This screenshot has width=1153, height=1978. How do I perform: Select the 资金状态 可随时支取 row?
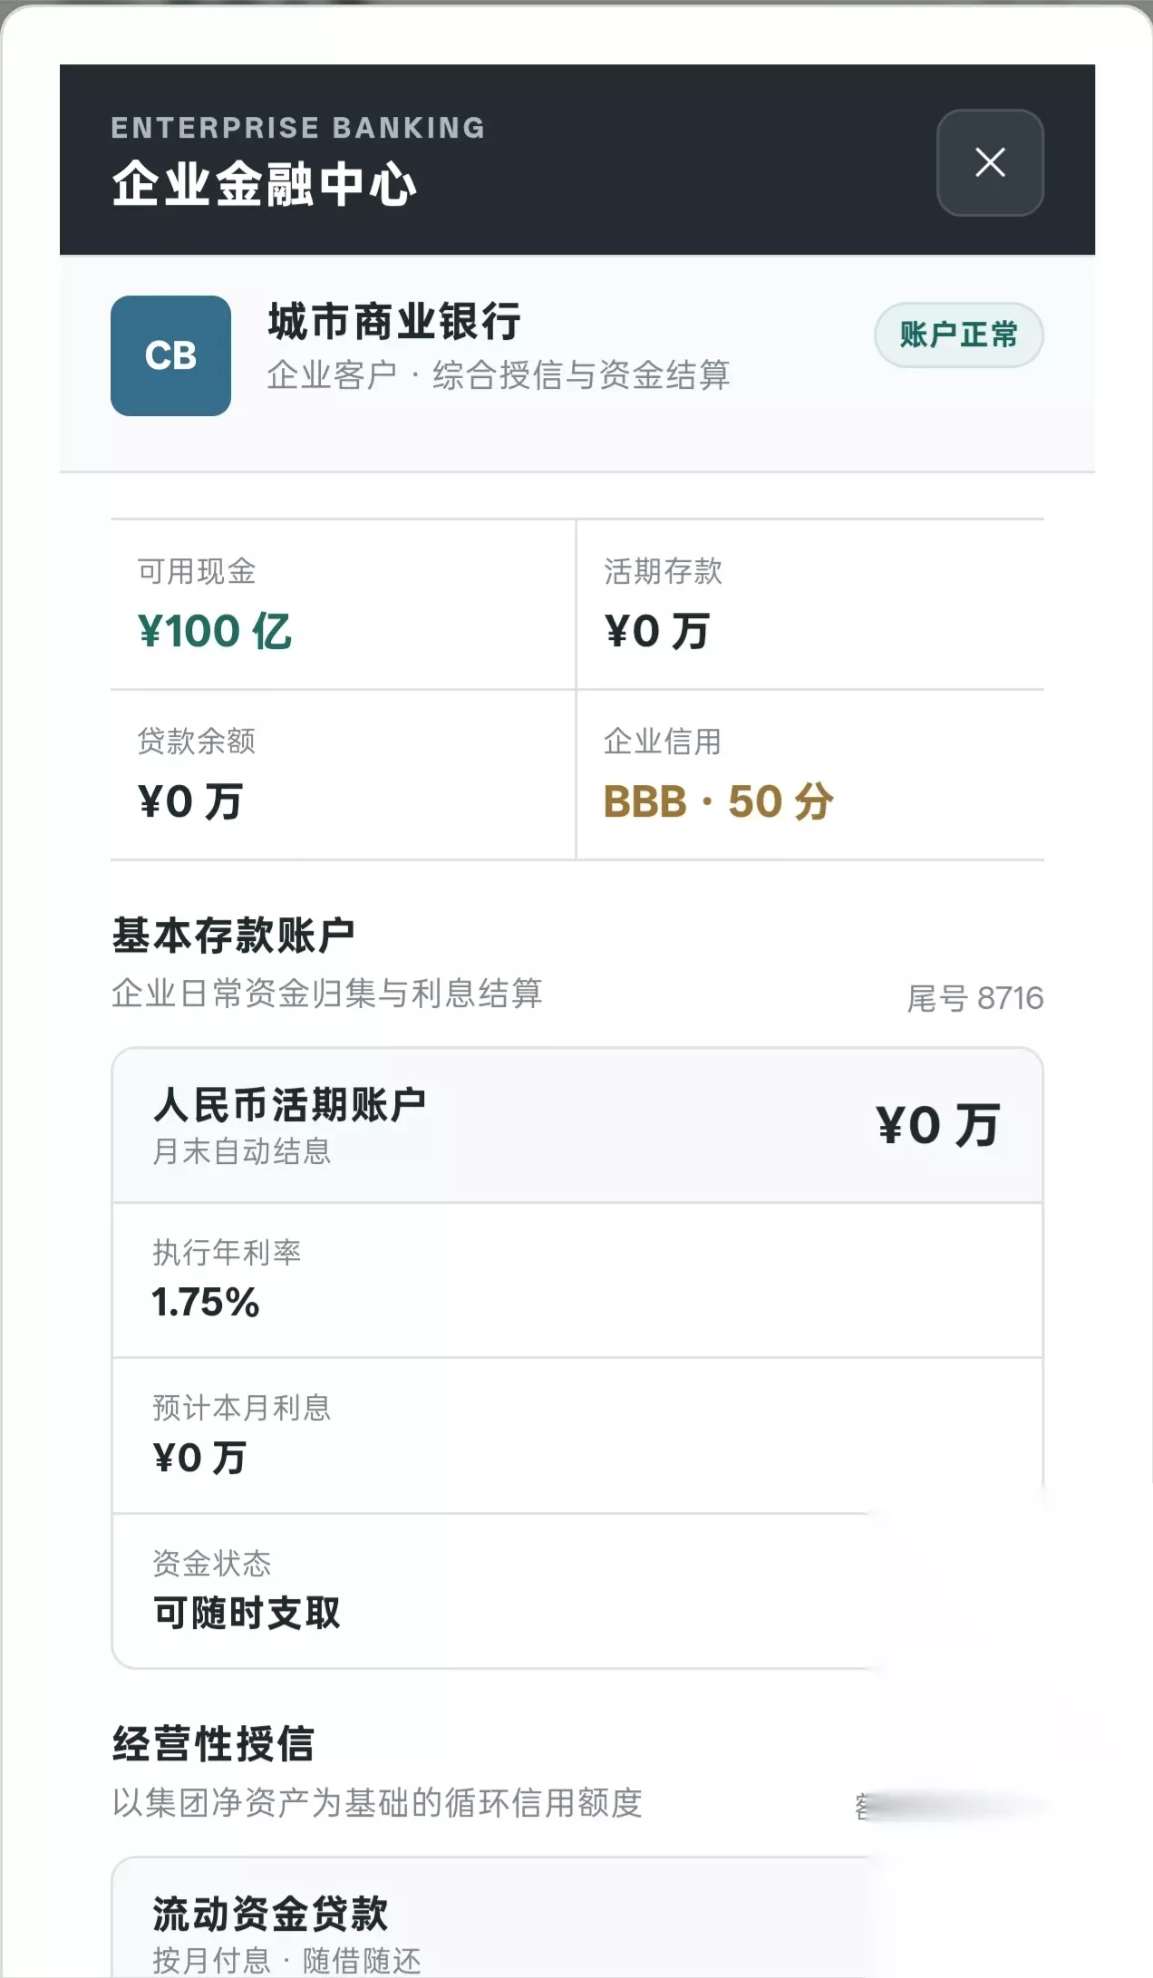[577, 1591]
